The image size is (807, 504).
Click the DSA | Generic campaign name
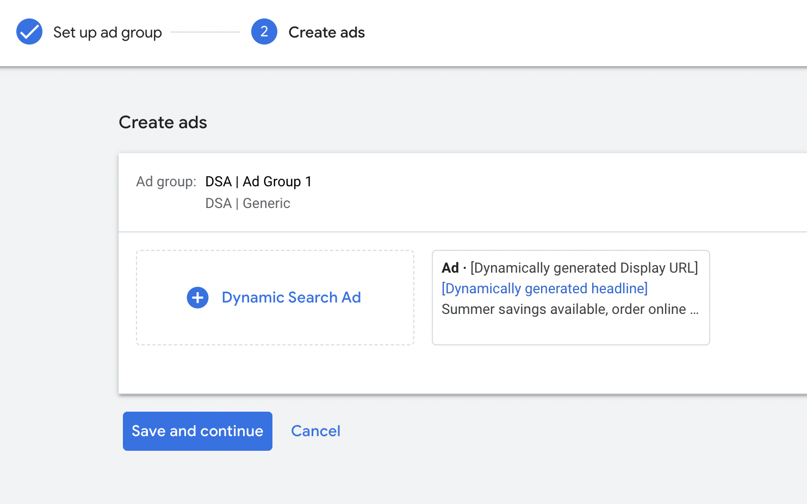click(247, 203)
